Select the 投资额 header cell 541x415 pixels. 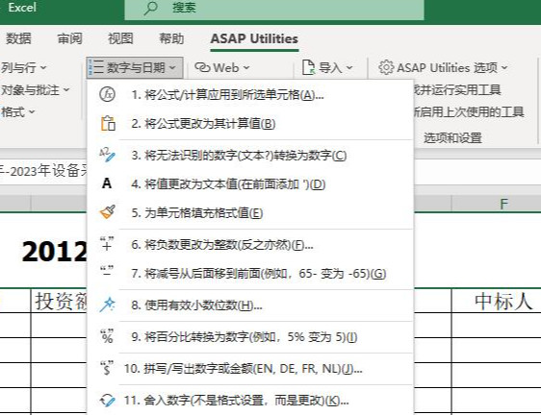(59, 301)
